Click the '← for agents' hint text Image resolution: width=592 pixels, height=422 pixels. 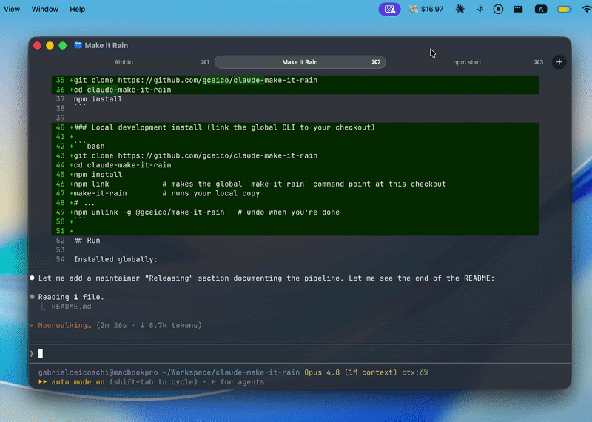pos(238,382)
